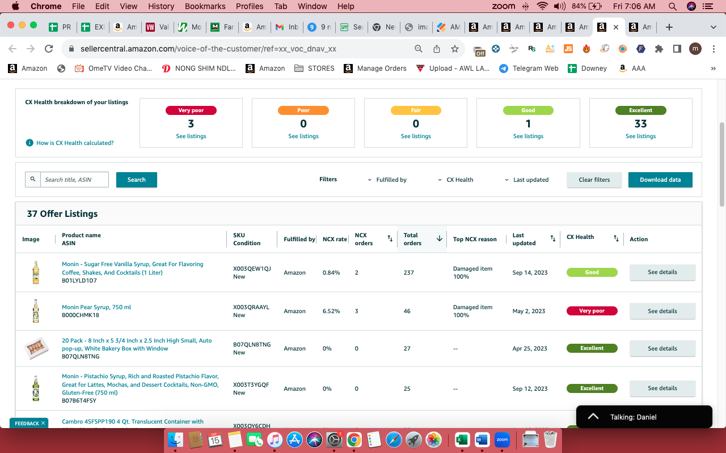See listings under Very poor
726x453 pixels.
pos(191,136)
